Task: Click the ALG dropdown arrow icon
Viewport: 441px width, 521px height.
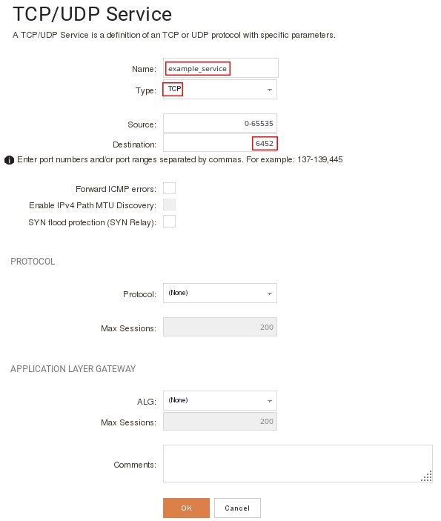Action: point(270,401)
